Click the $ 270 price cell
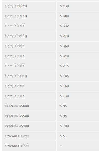 (x=78, y=36)
